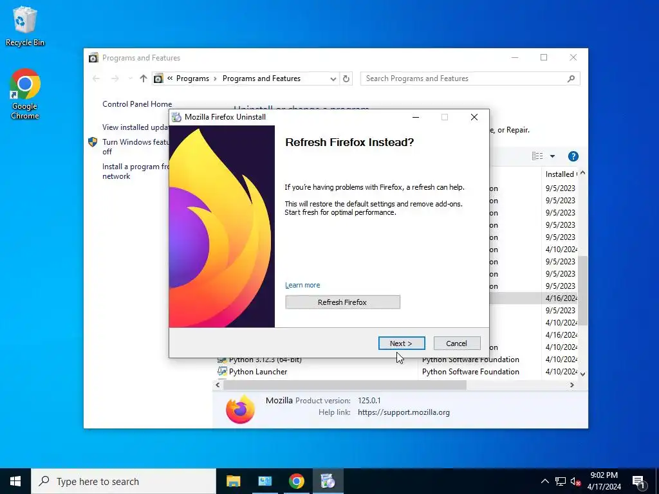Cancel the Firefox uninstall wizard
659x494 pixels.
coord(456,343)
